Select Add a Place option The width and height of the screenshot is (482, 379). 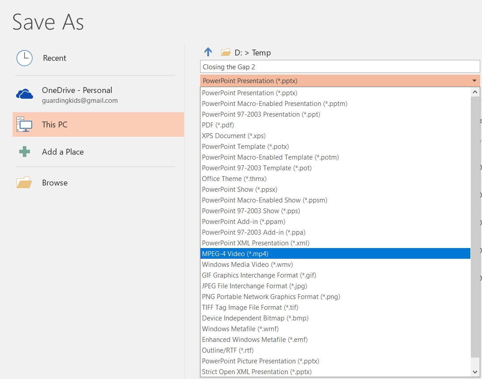98,152
